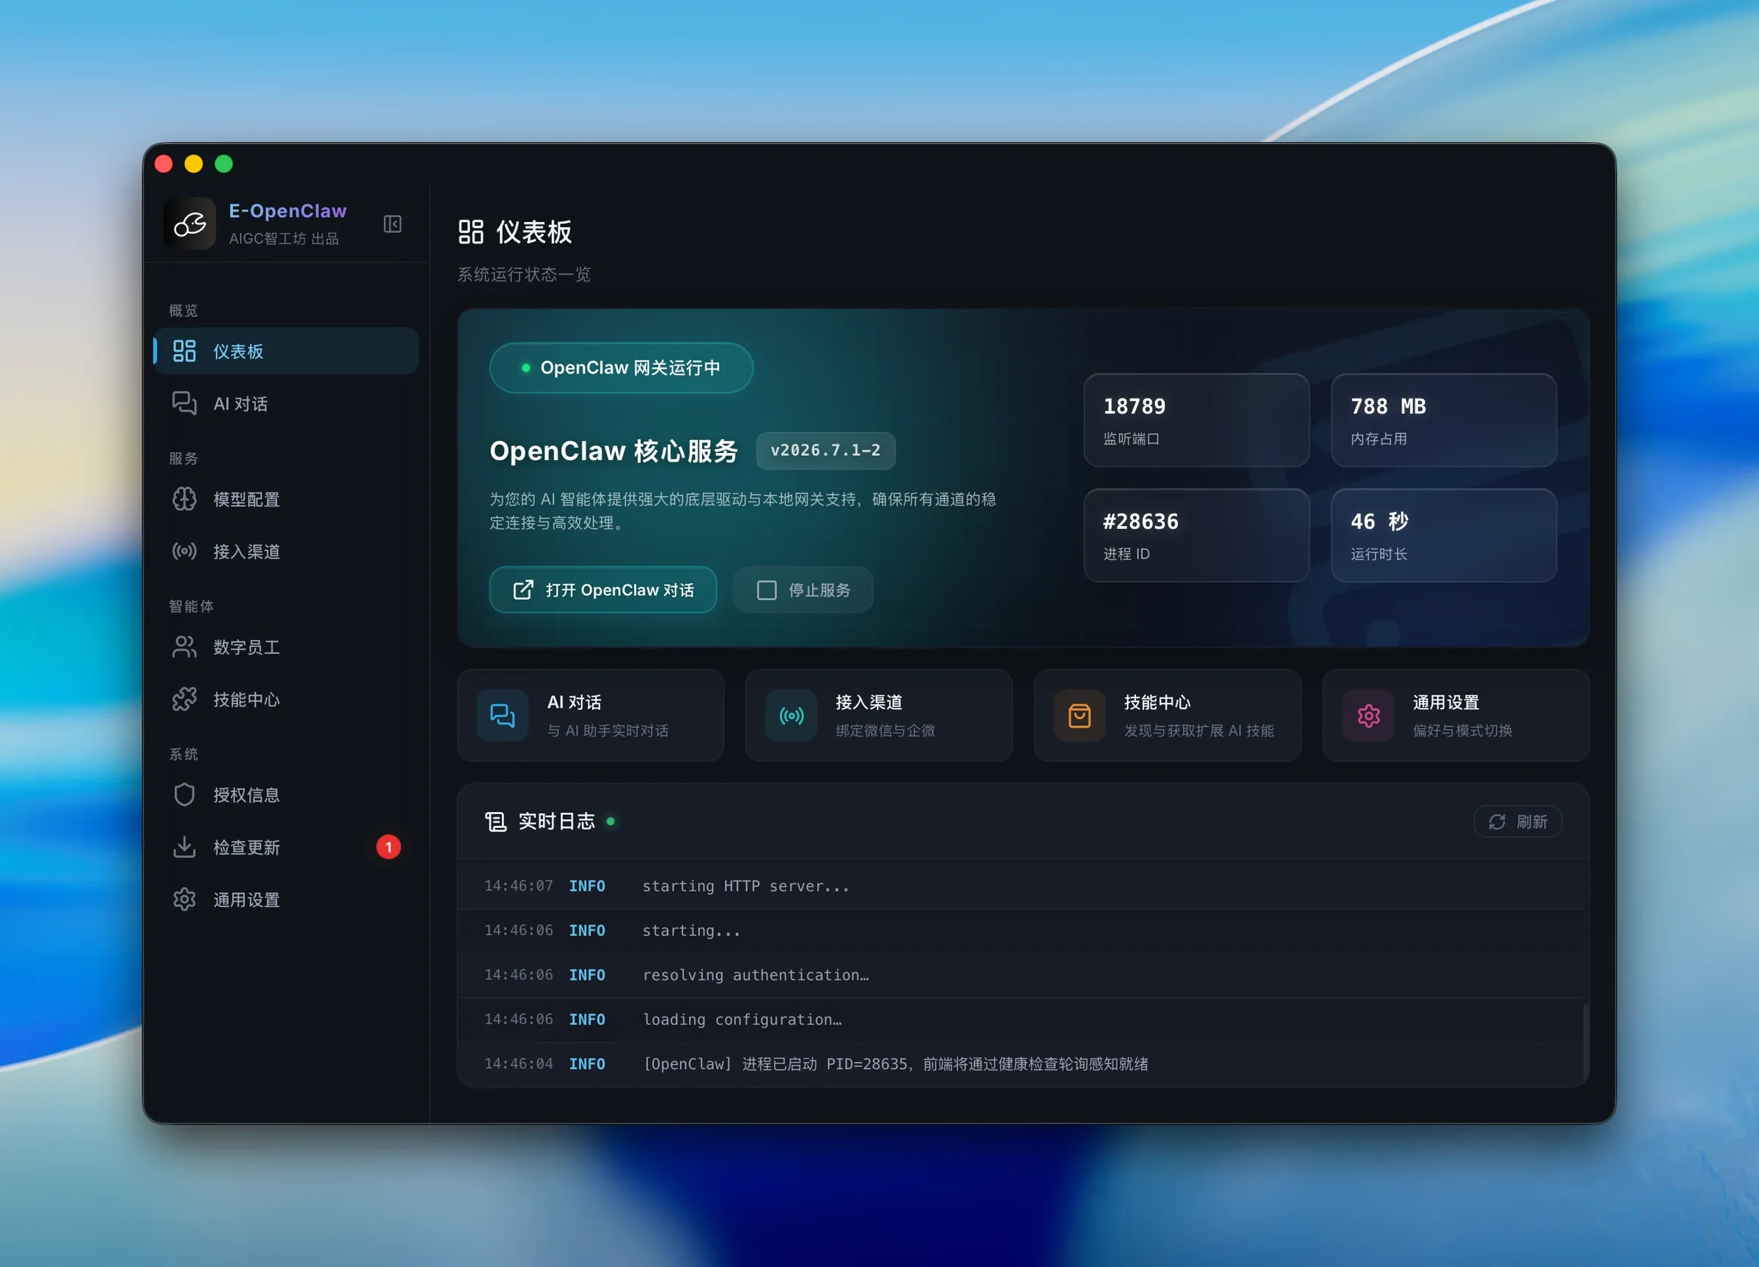The width and height of the screenshot is (1759, 1267).
Task: Click the green live indicator next to 实时日志
Action: tap(611, 821)
